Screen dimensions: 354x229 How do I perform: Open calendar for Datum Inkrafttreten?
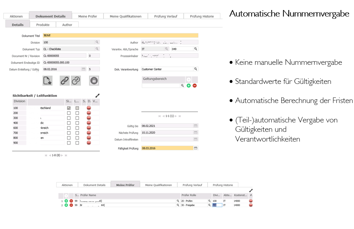tap(196, 139)
